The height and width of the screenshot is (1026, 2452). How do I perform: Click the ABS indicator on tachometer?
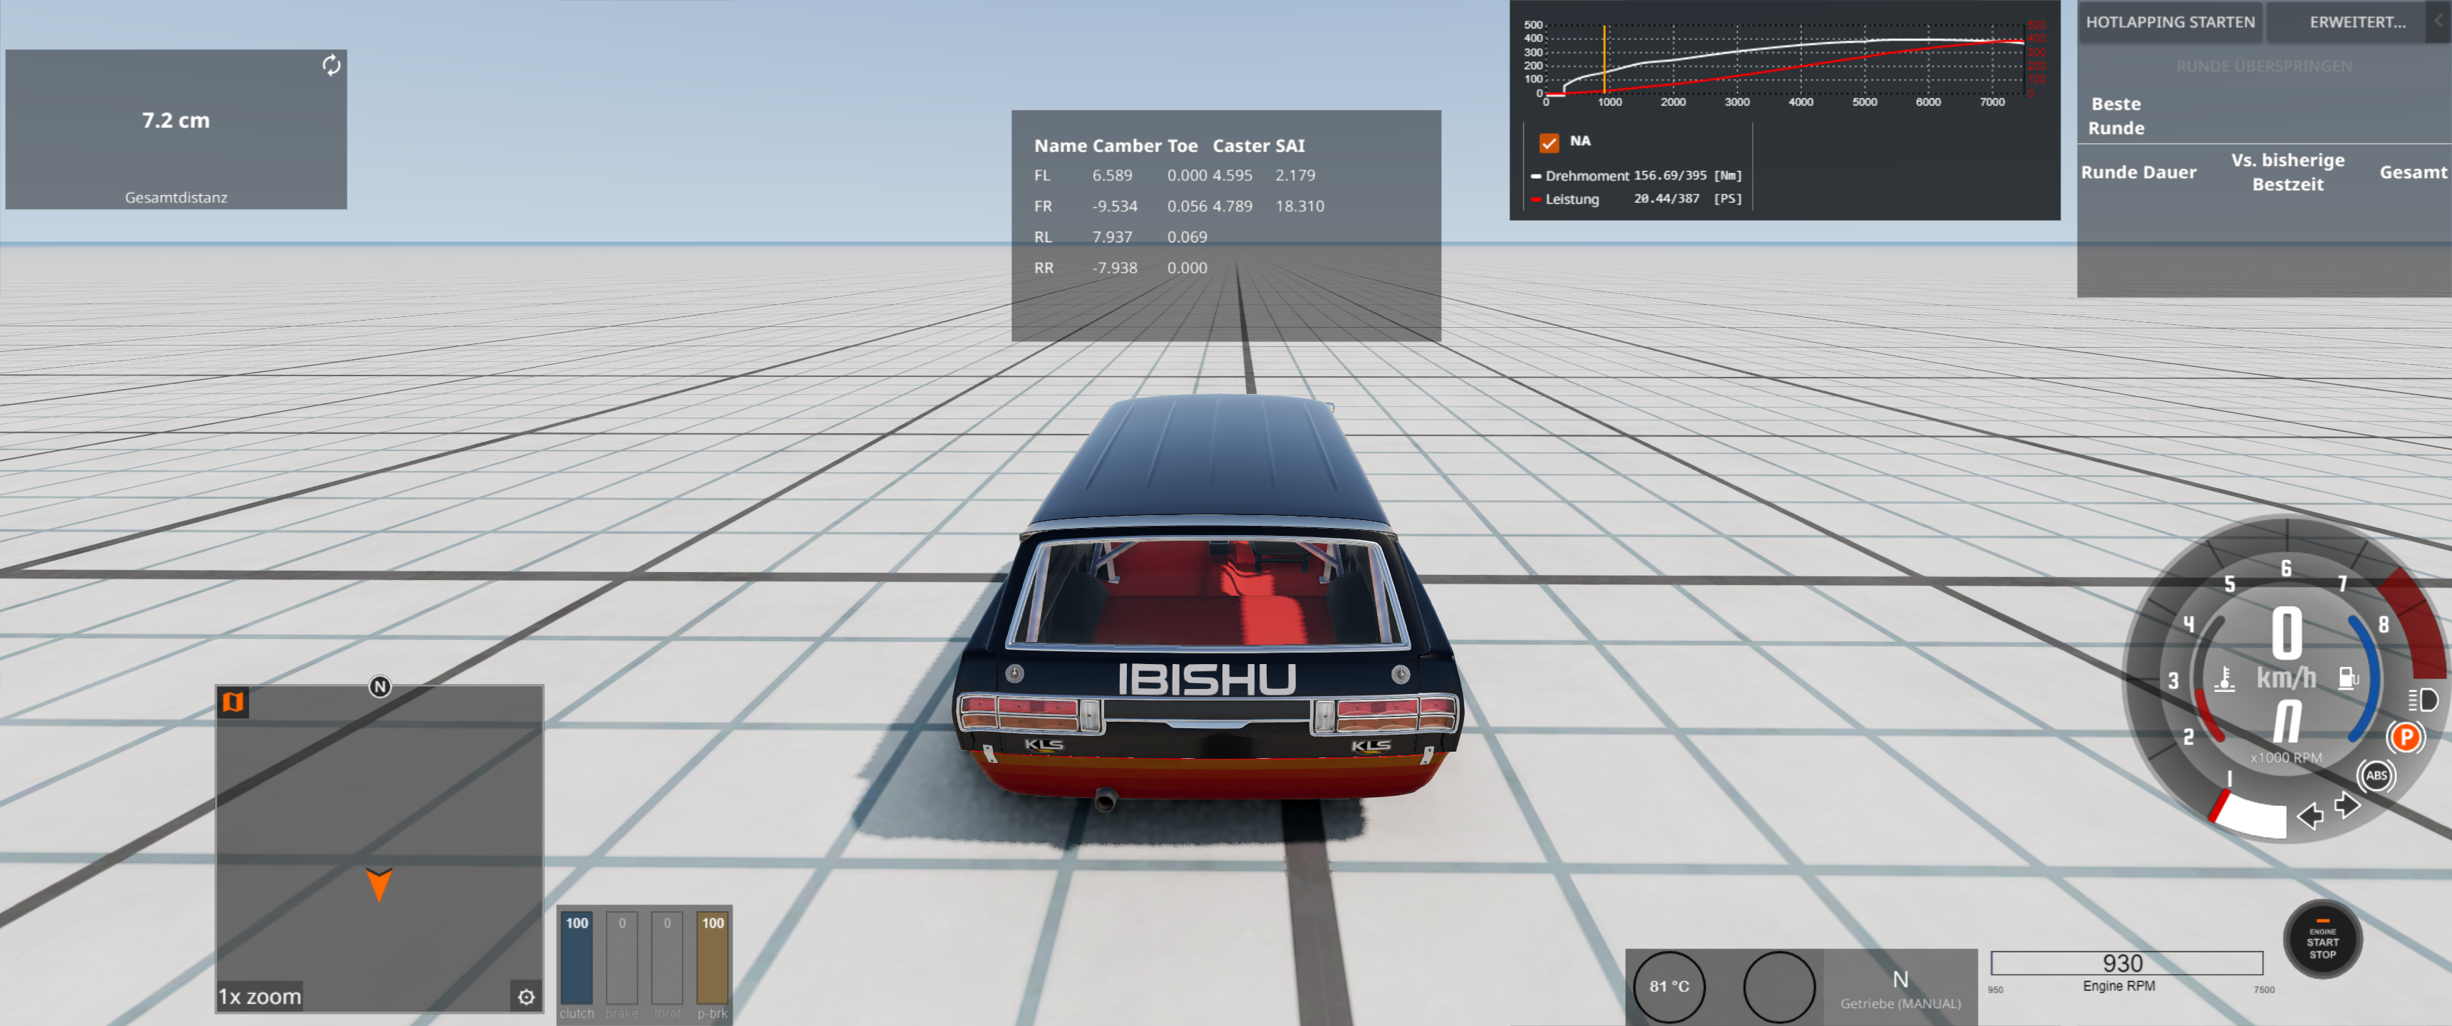[x=2376, y=774]
